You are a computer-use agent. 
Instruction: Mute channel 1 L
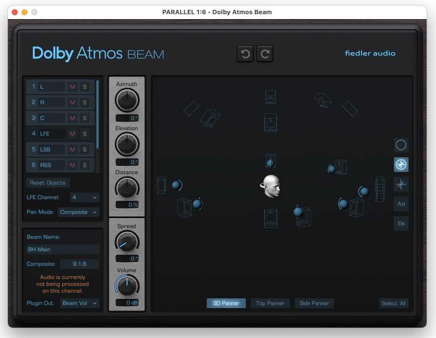[73, 87]
